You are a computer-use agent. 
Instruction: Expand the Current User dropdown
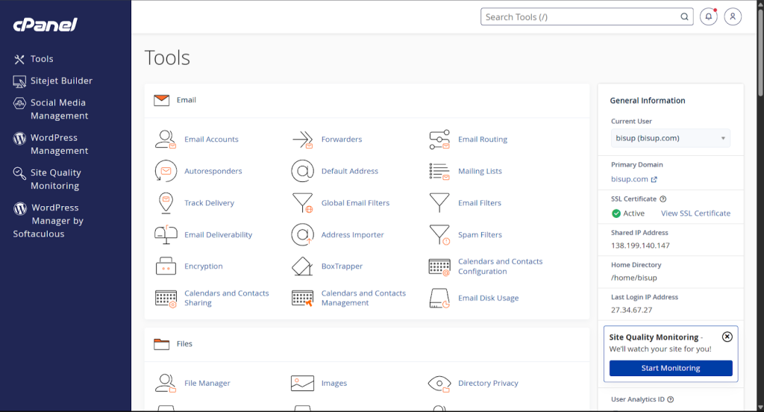pos(670,138)
